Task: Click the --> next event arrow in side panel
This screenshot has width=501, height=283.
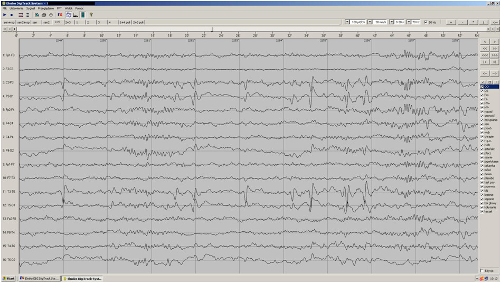Action: [x=494, y=73]
